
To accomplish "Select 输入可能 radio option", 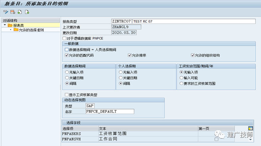I will 181,78.
